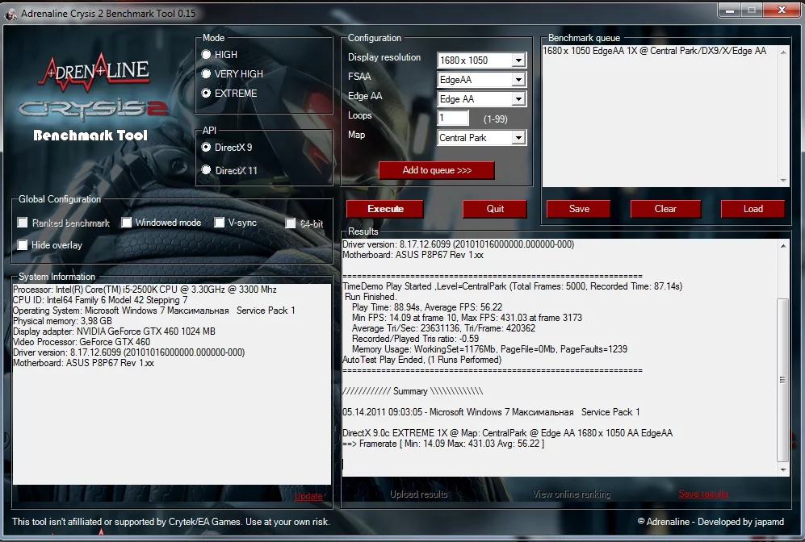The width and height of the screenshot is (805, 542).
Task: Tick the 64-bit checkbox
Action: (x=291, y=223)
